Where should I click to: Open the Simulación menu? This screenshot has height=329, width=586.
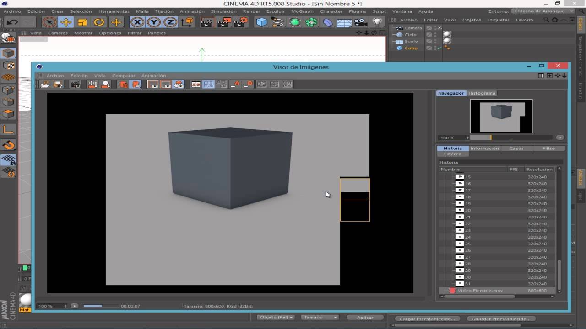coord(224,11)
